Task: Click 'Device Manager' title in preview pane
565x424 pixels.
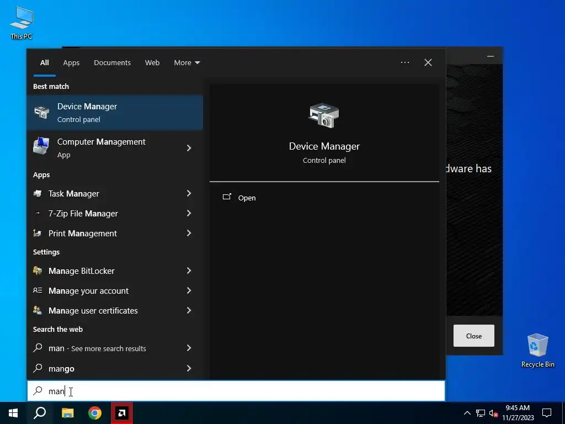Action: tap(324, 146)
